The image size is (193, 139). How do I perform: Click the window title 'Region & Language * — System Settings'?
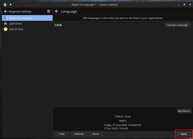click(95, 5)
